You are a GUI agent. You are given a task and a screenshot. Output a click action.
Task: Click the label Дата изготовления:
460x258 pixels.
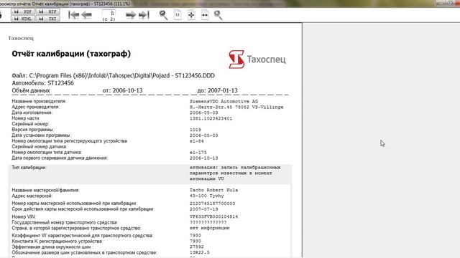(32, 113)
